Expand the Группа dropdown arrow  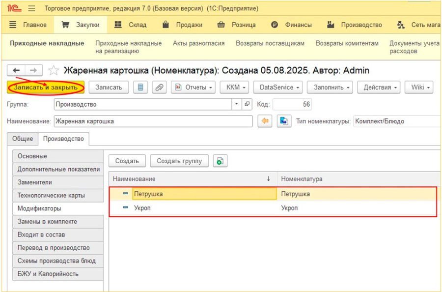pos(237,104)
